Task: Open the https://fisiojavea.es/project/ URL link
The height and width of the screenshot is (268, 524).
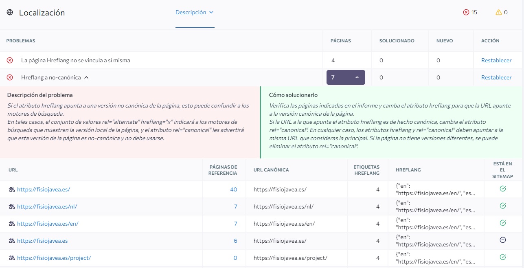Action: 54,258
